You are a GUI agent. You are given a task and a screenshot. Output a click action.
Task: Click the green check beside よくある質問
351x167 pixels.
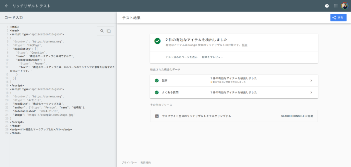coord(157,92)
